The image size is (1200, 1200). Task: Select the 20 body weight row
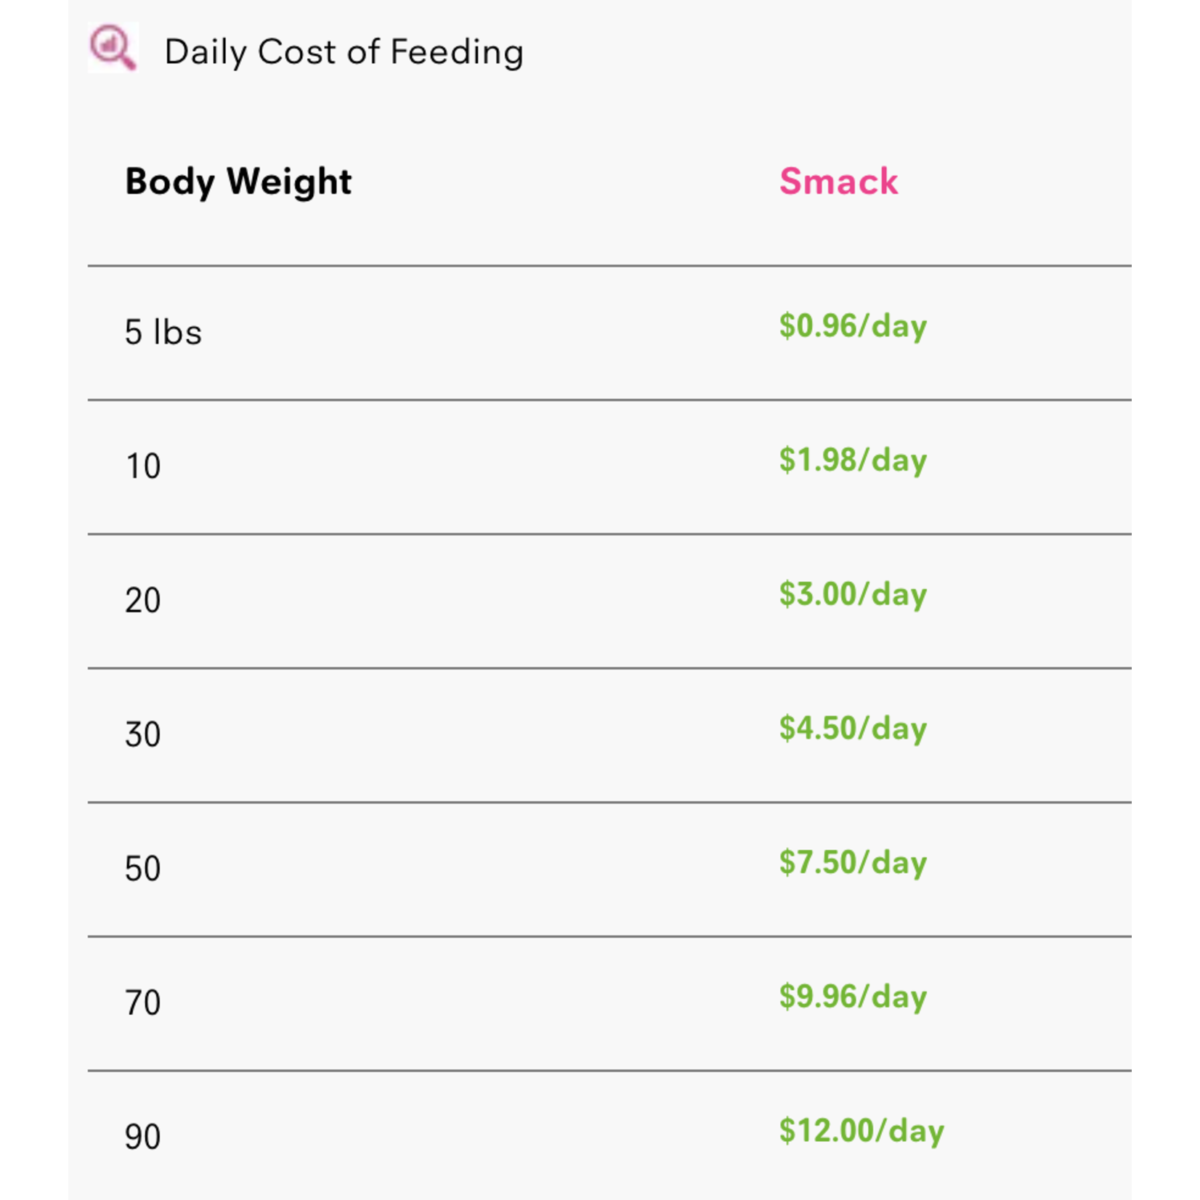click(609, 601)
